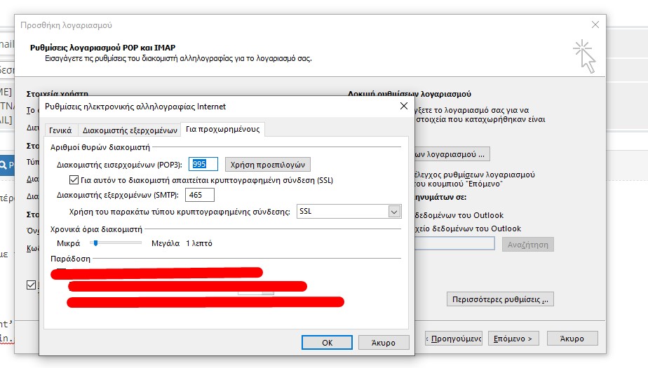Screen dimensions: 648x368
Task: Click the Αναζήτηση browse button
Action: [x=528, y=244]
